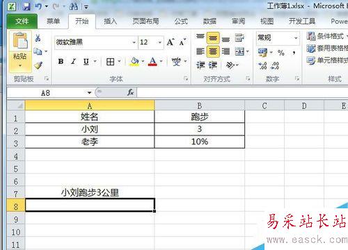Viewport: 348px width, 250px height.
Task: Click the binoculars Find icon in title bar
Action: 74,6
